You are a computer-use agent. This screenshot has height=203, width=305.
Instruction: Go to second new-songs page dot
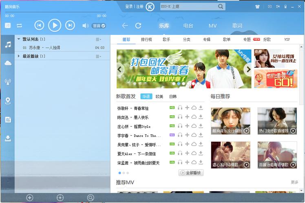pos(124,173)
